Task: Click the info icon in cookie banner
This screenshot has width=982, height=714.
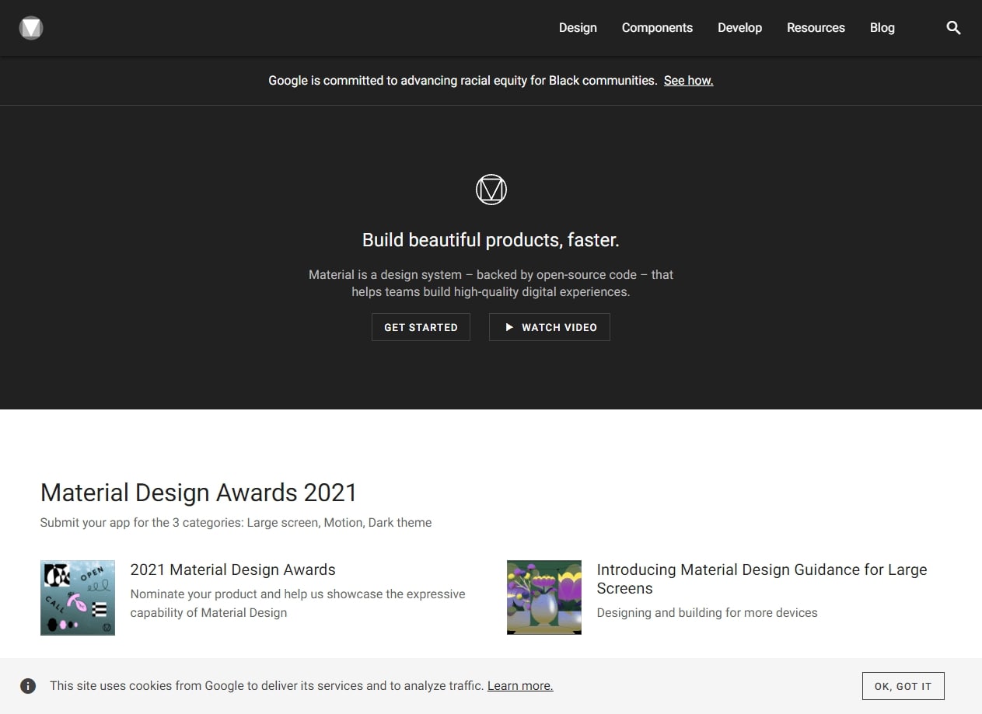Action: pyautogui.click(x=28, y=686)
